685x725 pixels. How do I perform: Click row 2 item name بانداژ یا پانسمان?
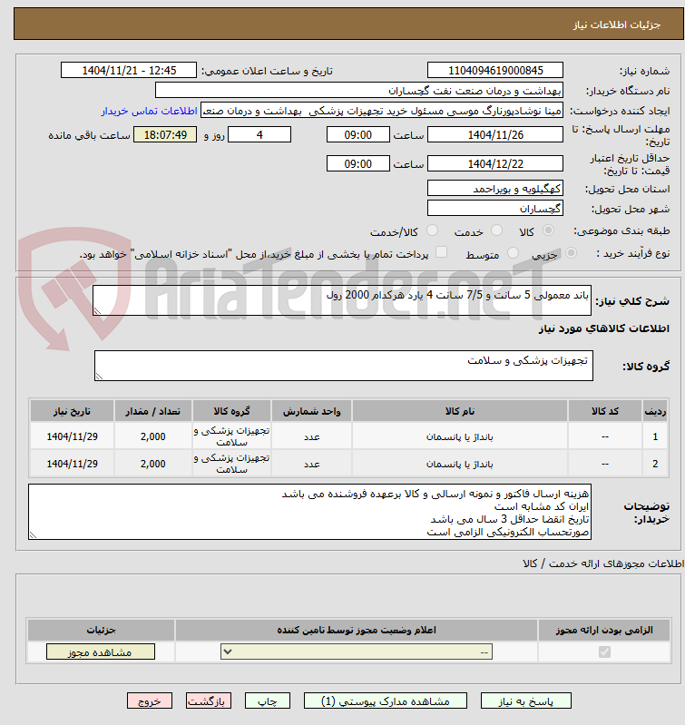coord(459,464)
